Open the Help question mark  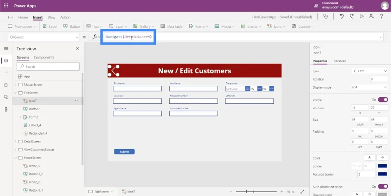[x=381, y=17]
